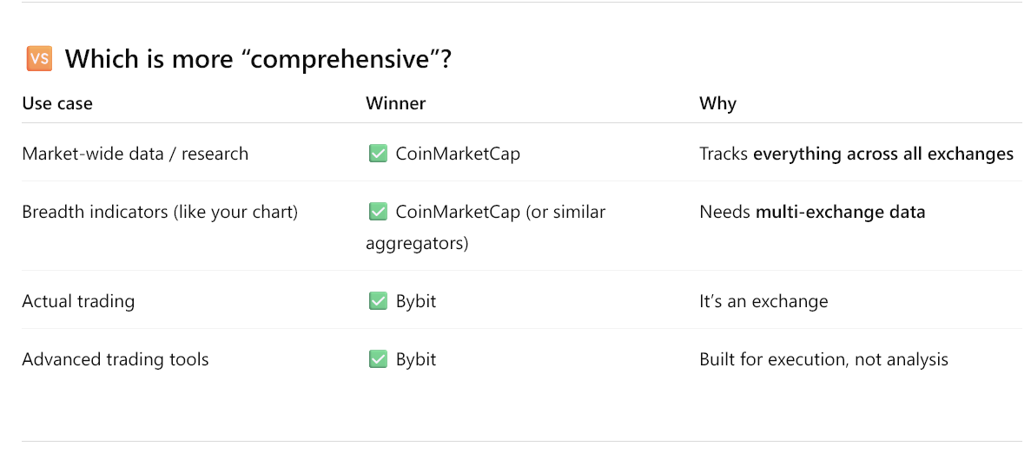Click "CoinMarketCap (or similar aggregators)" text
1031x453 pixels.
coord(486,228)
